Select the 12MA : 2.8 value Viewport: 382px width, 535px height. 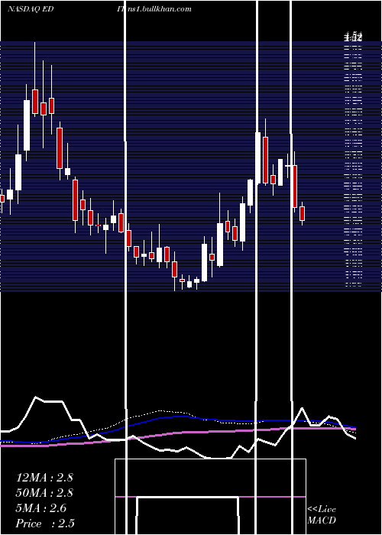pyautogui.click(x=44, y=478)
